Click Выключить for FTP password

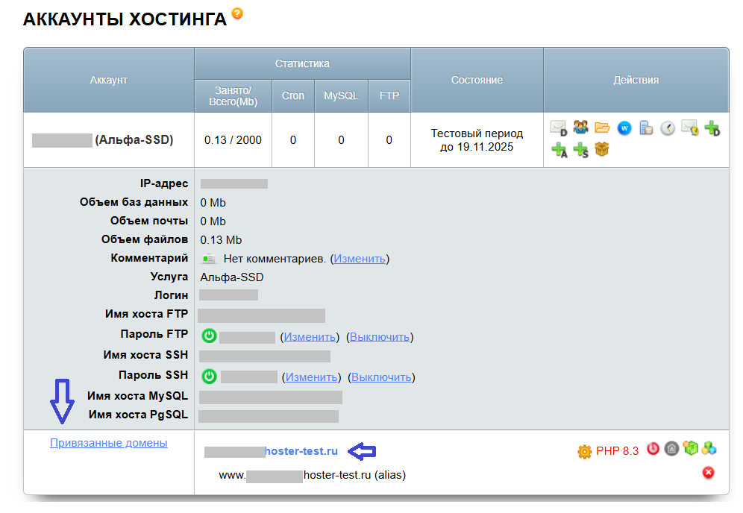point(380,337)
